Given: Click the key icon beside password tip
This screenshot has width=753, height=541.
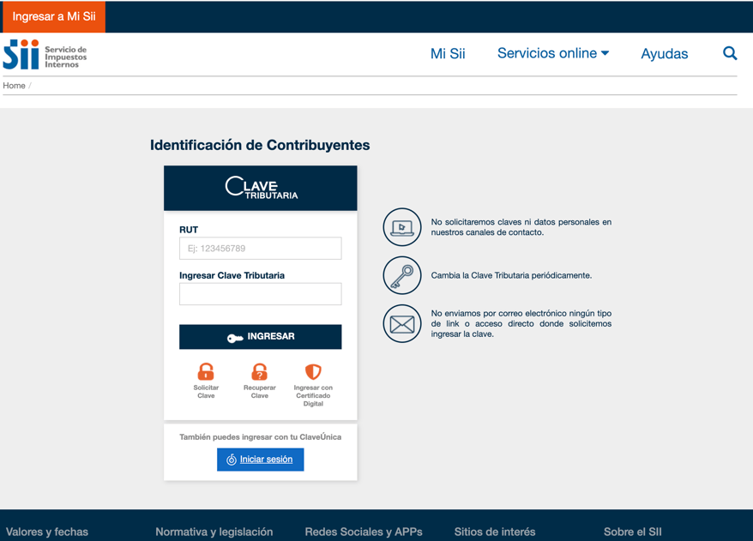Looking at the screenshot, I should [402, 276].
